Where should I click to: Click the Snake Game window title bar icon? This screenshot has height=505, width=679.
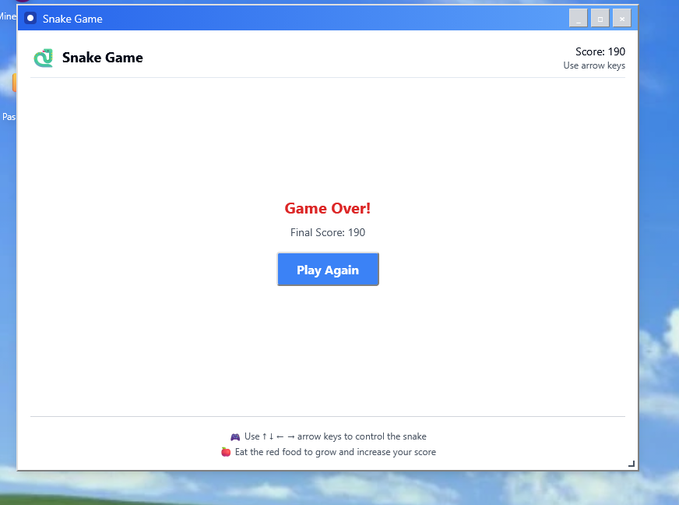point(30,18)
